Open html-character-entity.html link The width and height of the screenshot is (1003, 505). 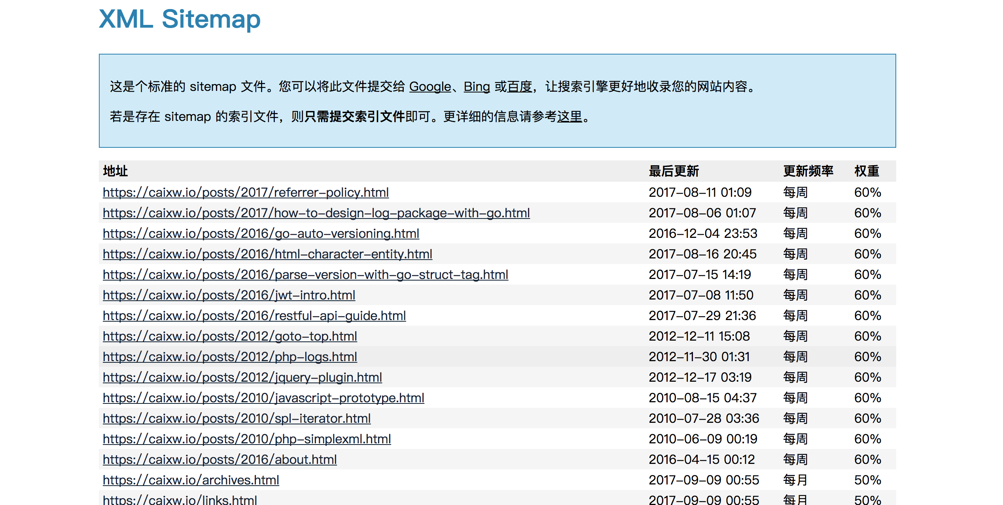pyautogui.click(x=267, y=254)
